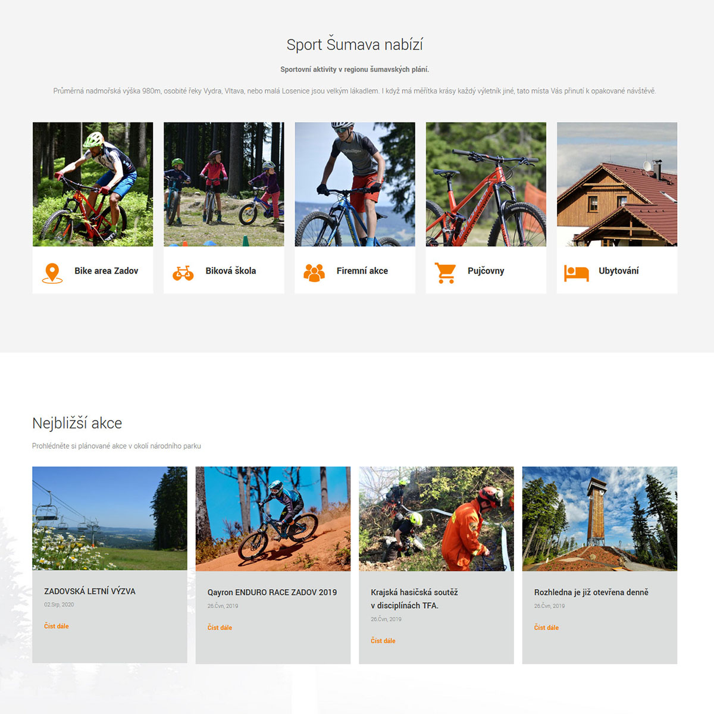This screenshot has height=714, width=714.
Task: Click the chairlift meadow event image
Action: click(109, 519)
